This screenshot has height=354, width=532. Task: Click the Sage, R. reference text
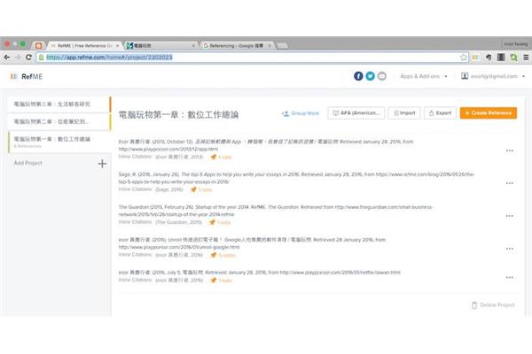pyautogui.click(x=296, y=178)
